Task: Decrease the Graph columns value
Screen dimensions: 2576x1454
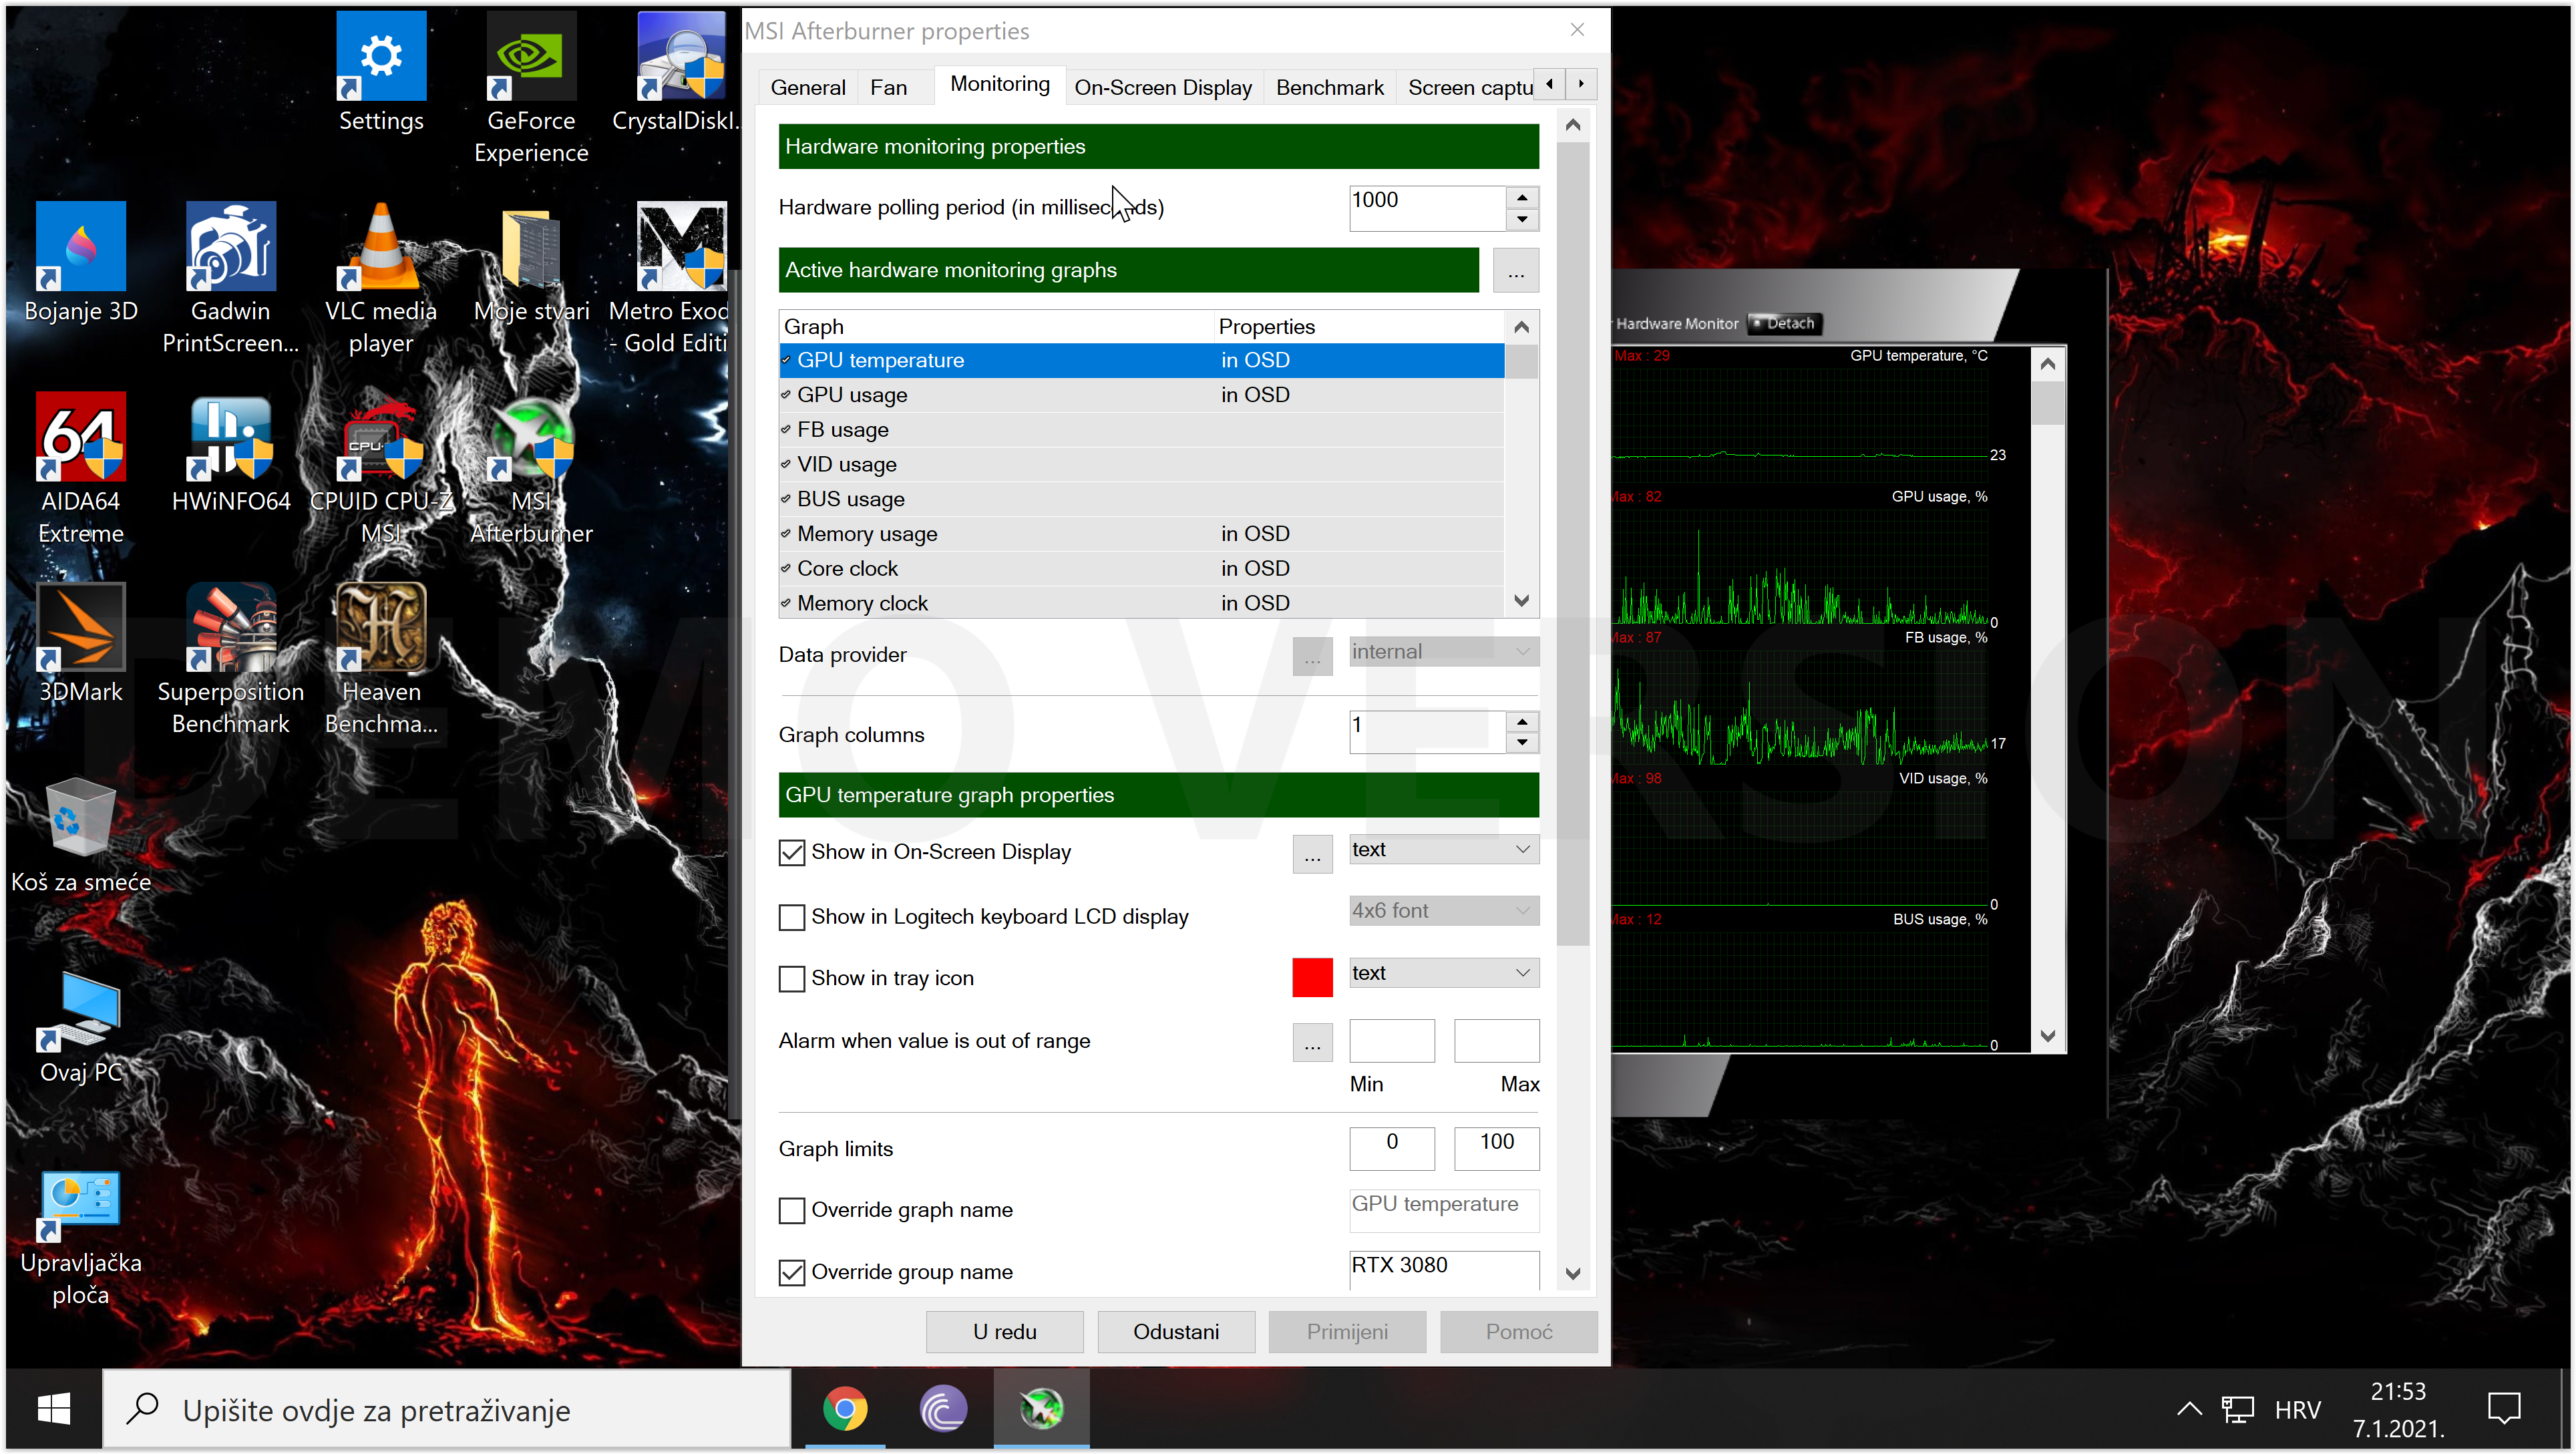Action: [x=1522, y=743]
